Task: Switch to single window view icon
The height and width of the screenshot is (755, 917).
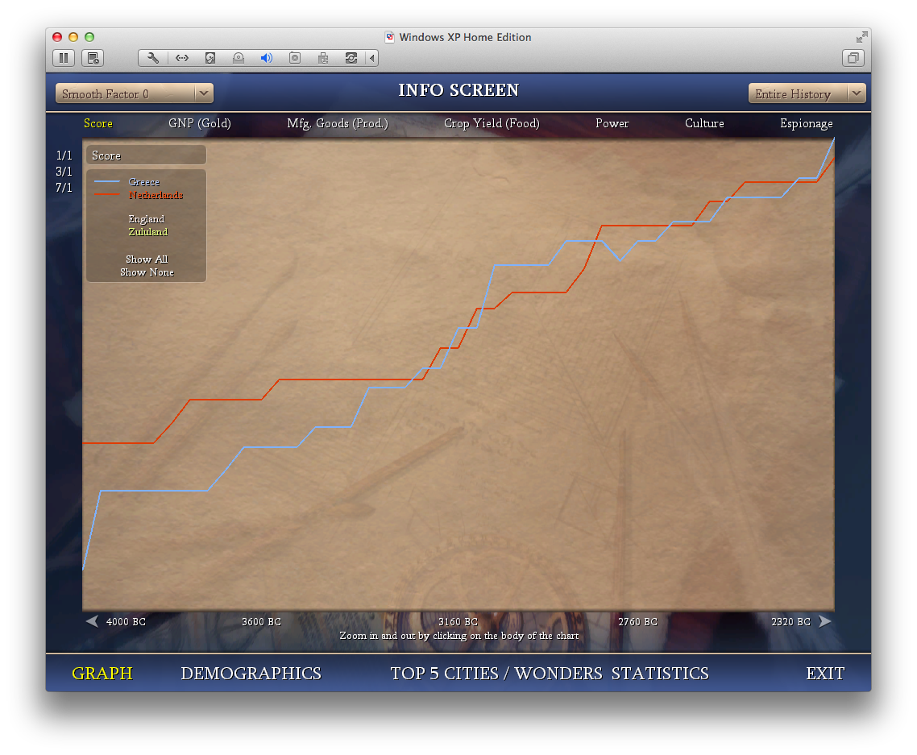Action: [853, 58]
